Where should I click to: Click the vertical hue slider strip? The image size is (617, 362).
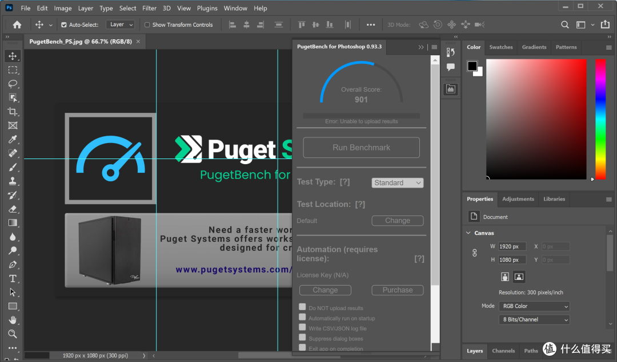(600, 119)
